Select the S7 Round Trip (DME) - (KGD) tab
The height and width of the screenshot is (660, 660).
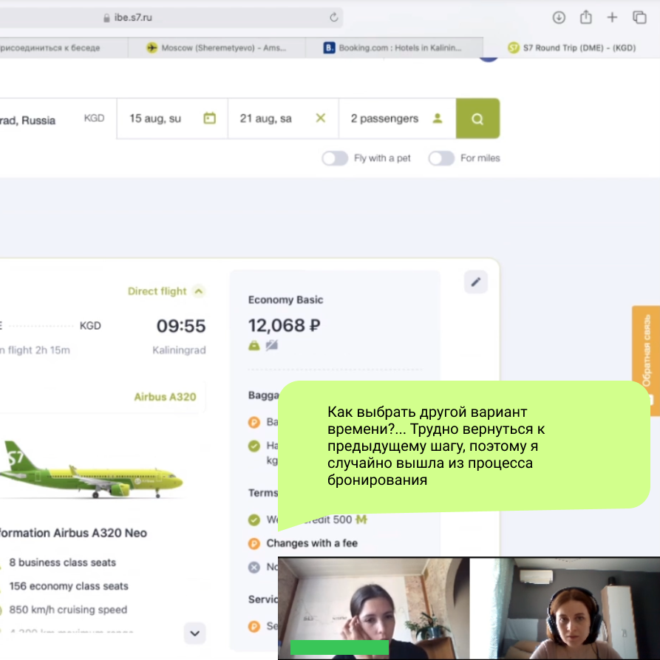click(x=571, y=47)
